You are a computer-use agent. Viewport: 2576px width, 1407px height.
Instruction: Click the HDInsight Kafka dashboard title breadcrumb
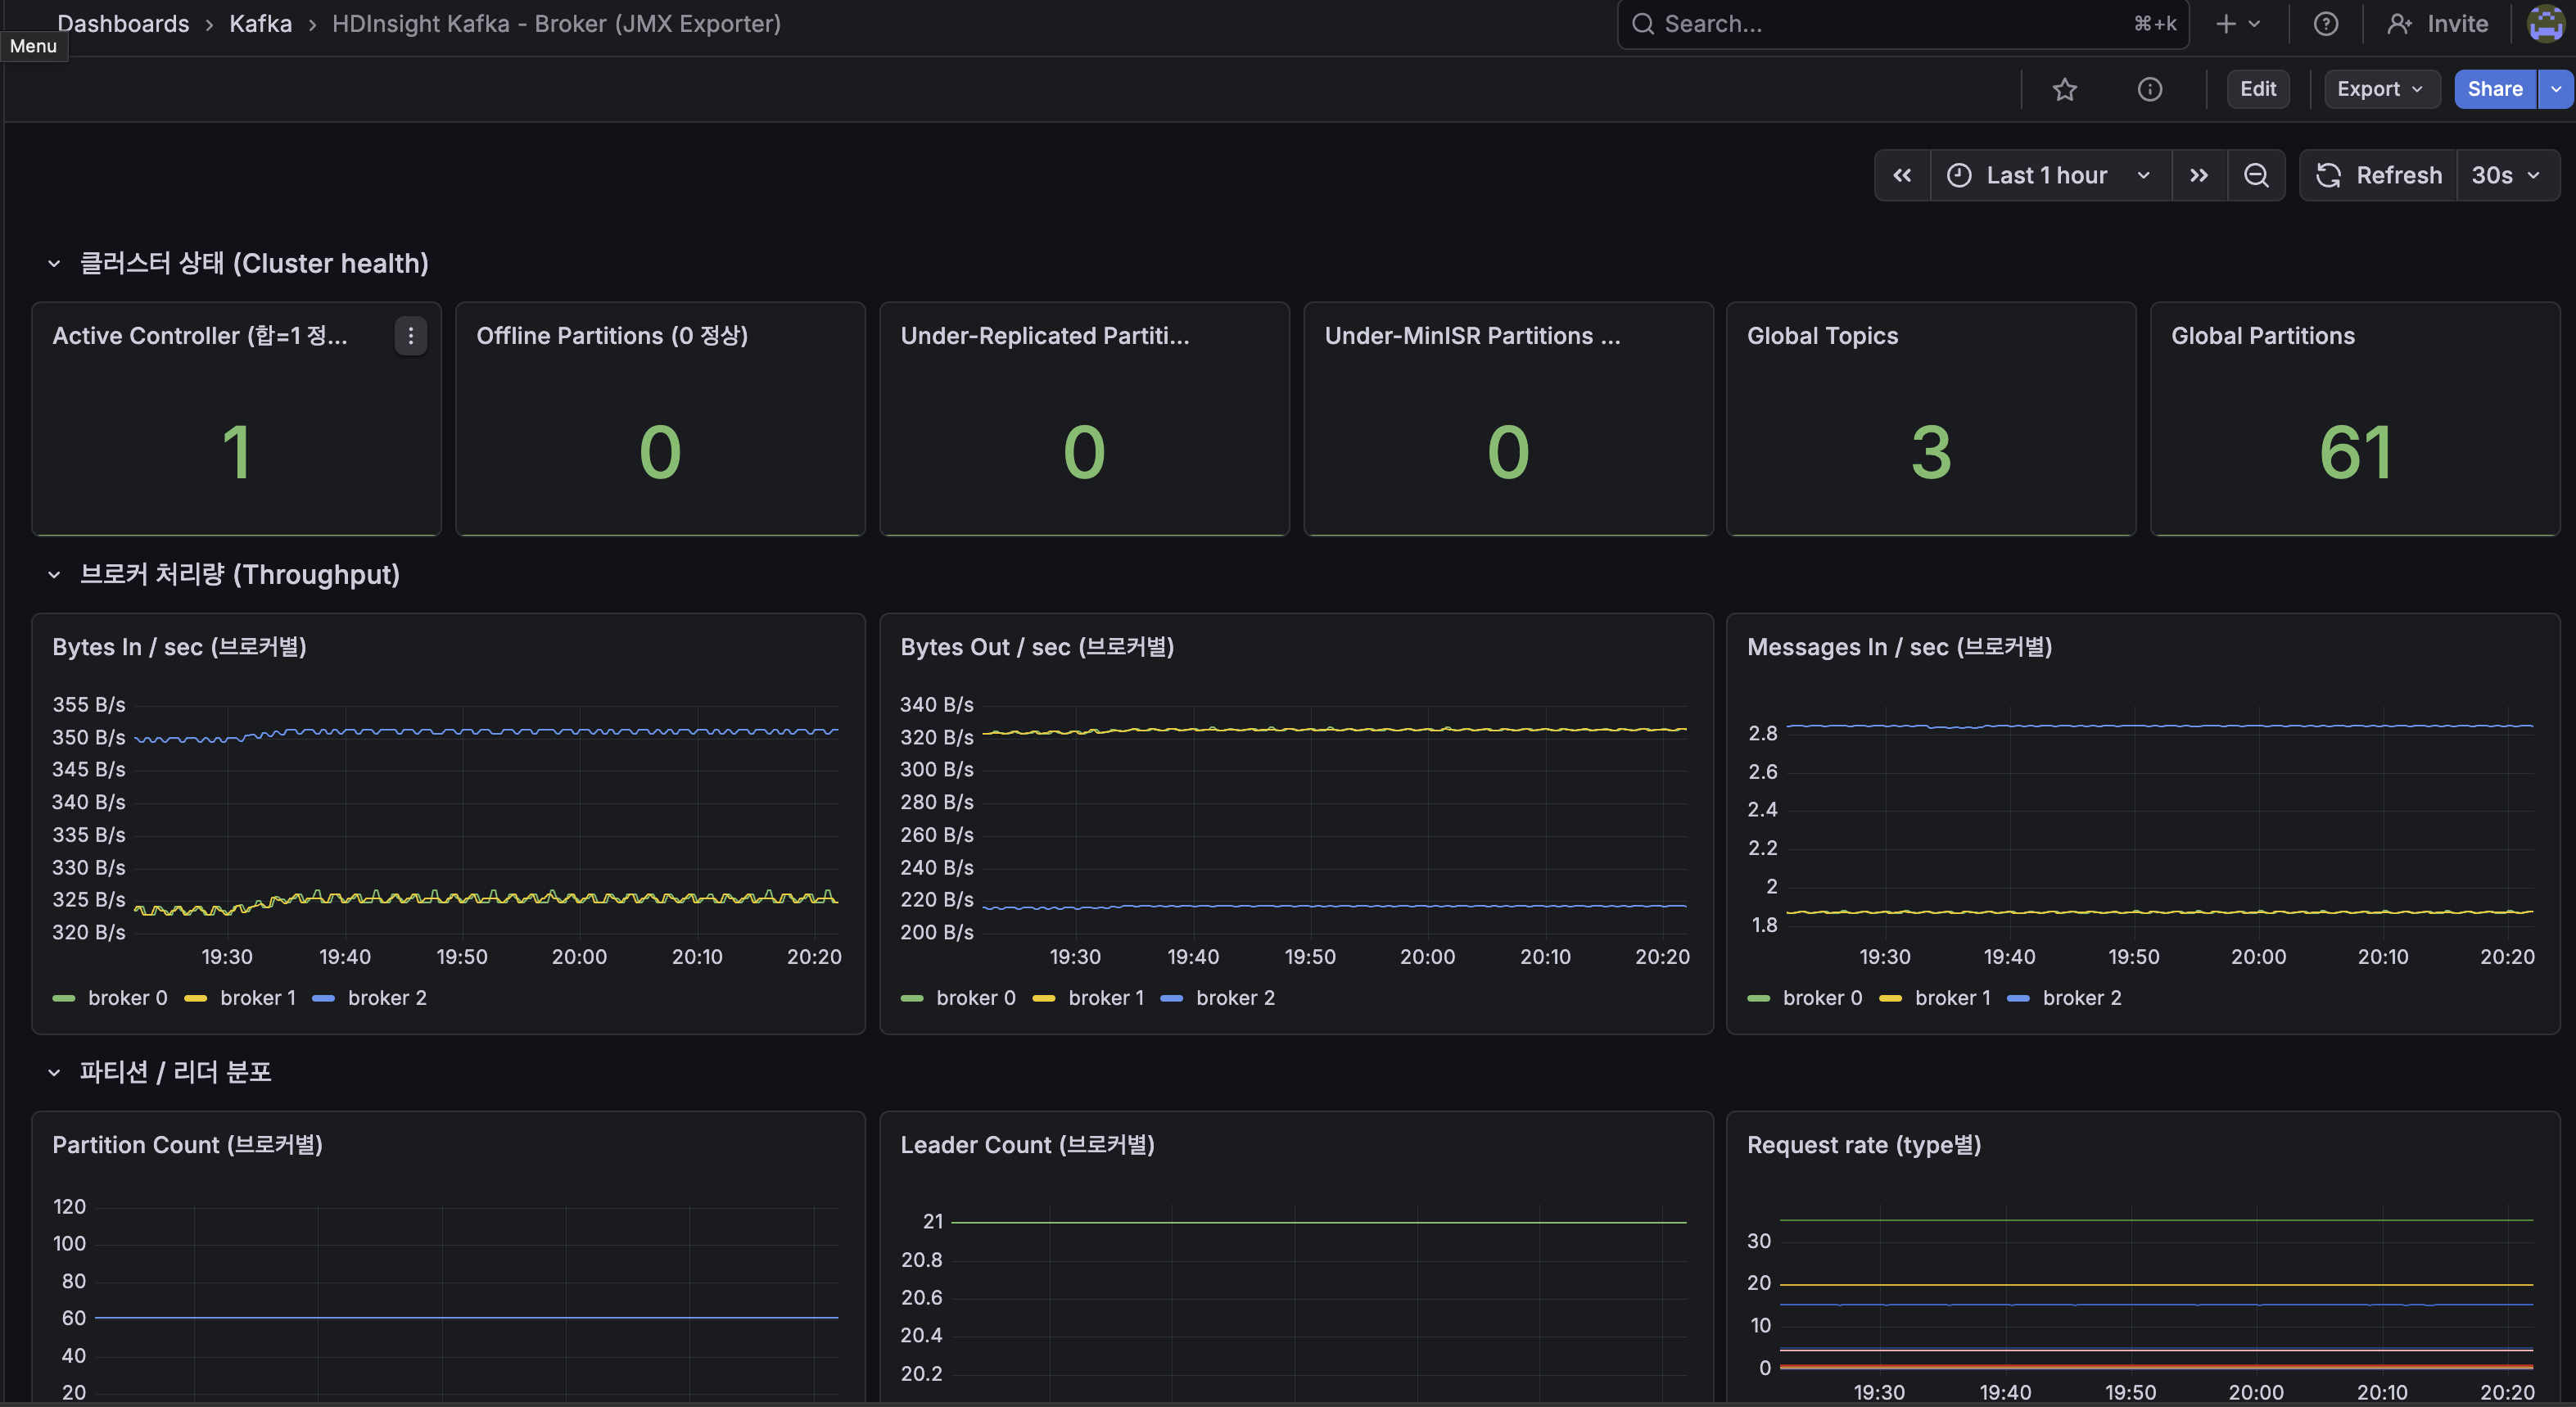556,24
